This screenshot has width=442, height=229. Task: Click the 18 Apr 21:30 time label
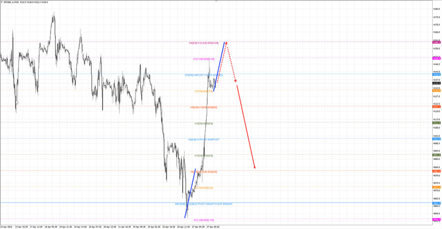point(65,227)
